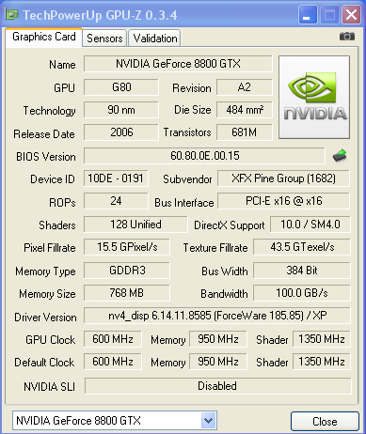Minimize the GPU-Z window

tap(308, 15)
